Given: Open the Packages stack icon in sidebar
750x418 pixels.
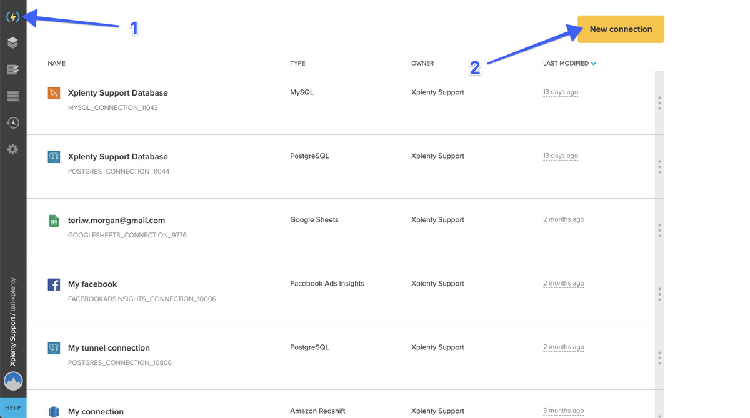Looking at the screenshot, I should point(12,42).
